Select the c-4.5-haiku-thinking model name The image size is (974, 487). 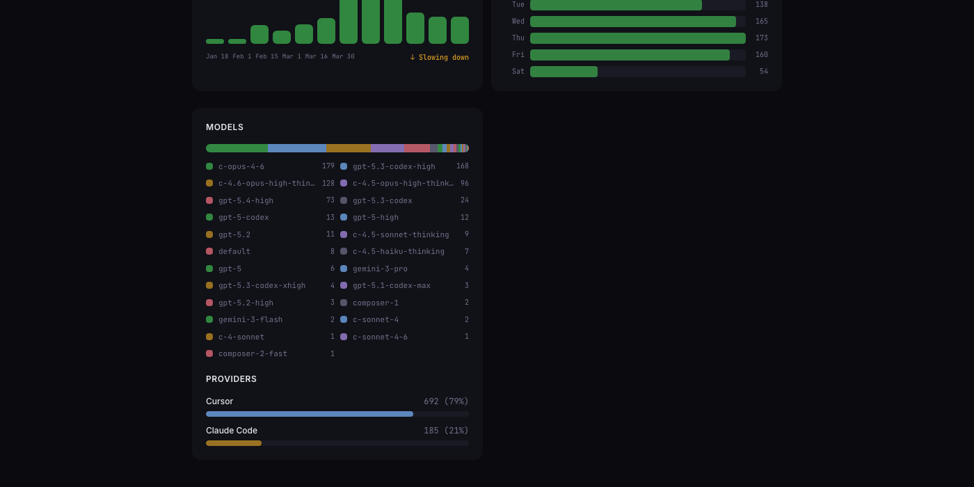click(x=398, y=251)
